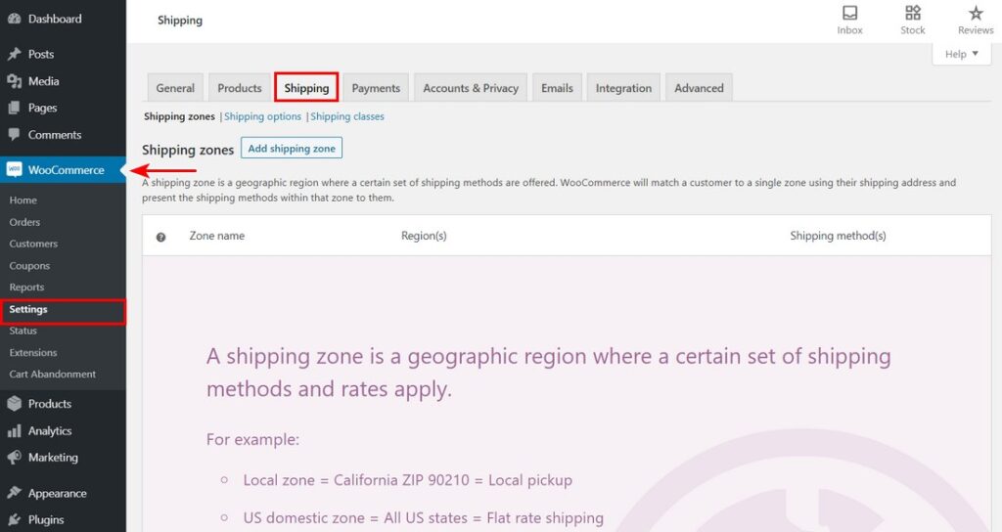Open the Stock panel icon
This screenshot has height=532, width=1002.
[x=913, y=13]
